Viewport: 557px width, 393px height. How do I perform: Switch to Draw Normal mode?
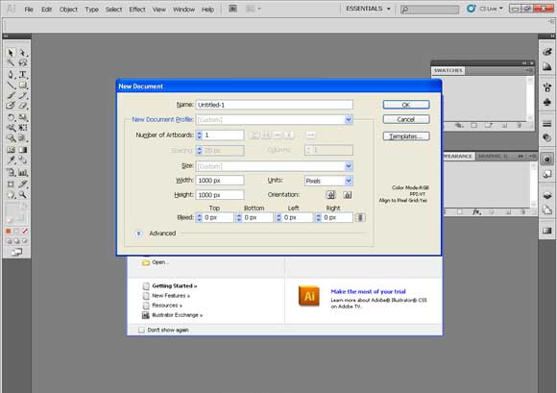[x=9, y=241]
